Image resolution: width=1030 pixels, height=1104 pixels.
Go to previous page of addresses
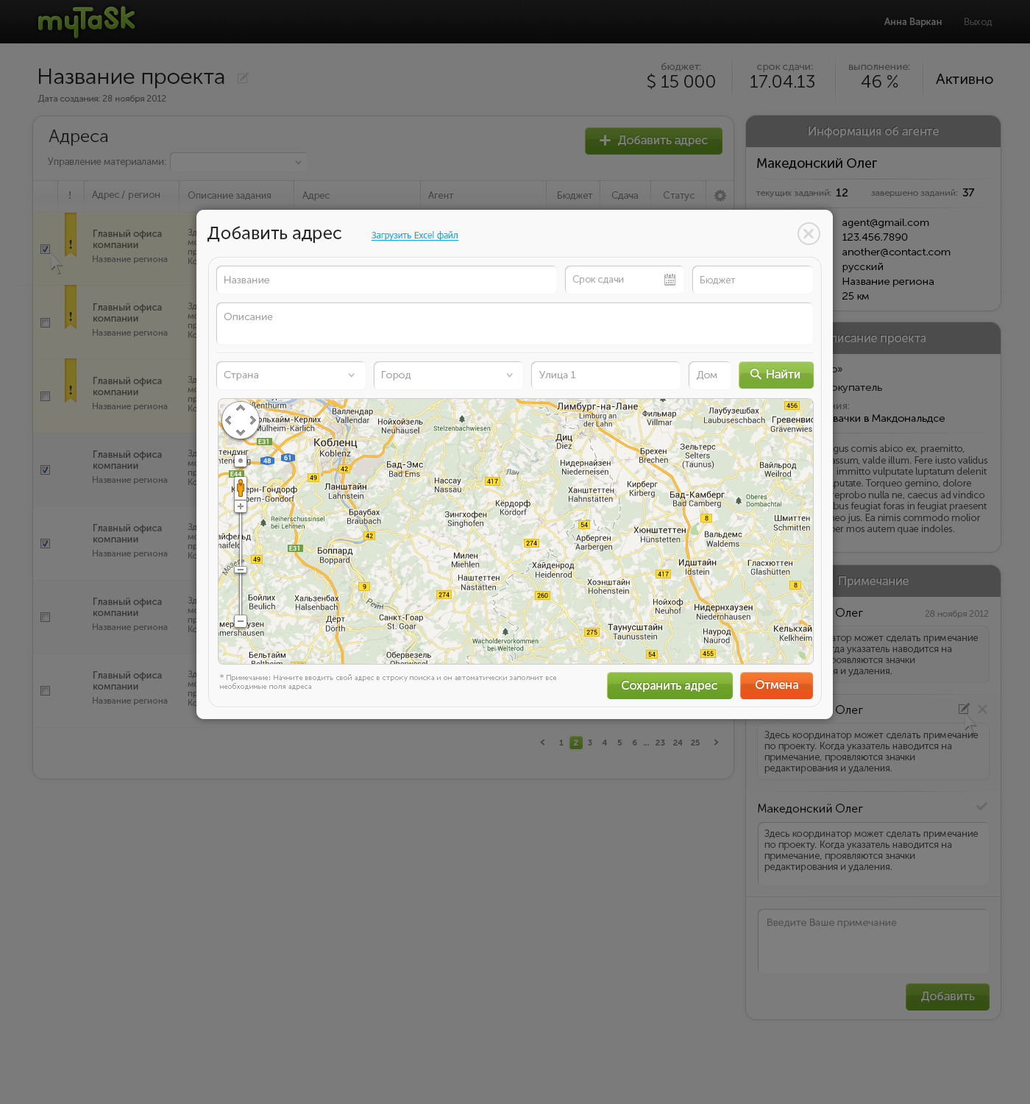click(543, 743)
